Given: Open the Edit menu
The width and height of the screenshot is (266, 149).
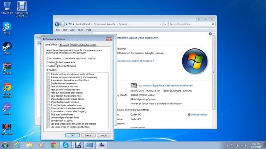Looking at the screenshot, I should (x=64, y=30).
